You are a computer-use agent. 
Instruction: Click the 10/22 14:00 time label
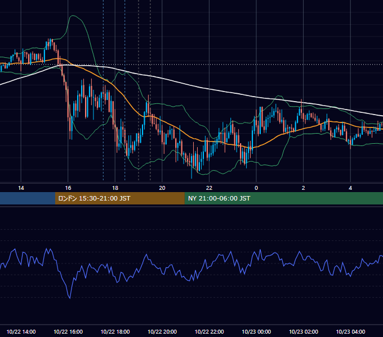click(21, 331)
